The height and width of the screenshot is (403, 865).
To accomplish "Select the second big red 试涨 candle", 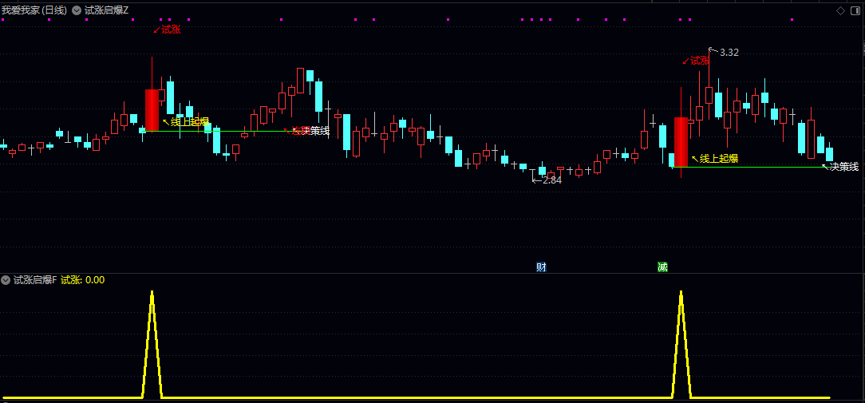I will (681, 142).
